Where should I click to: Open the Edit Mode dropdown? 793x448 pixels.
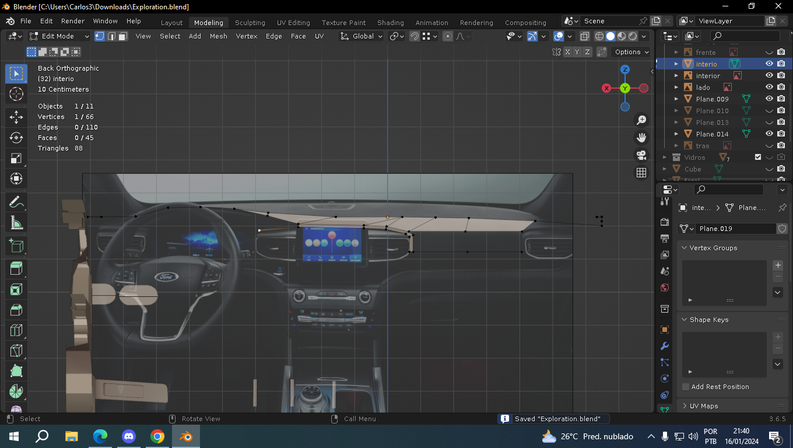point(59,36)
